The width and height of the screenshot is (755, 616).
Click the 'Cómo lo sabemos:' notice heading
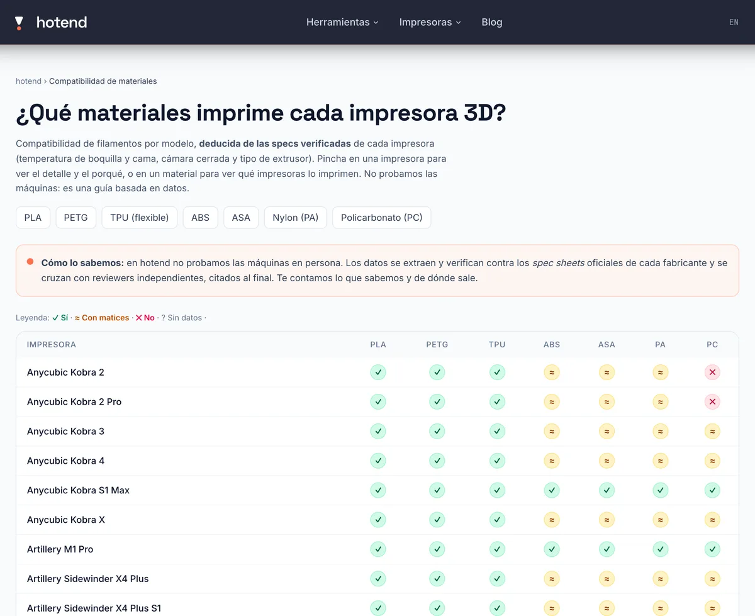click(x=82, y=263)
